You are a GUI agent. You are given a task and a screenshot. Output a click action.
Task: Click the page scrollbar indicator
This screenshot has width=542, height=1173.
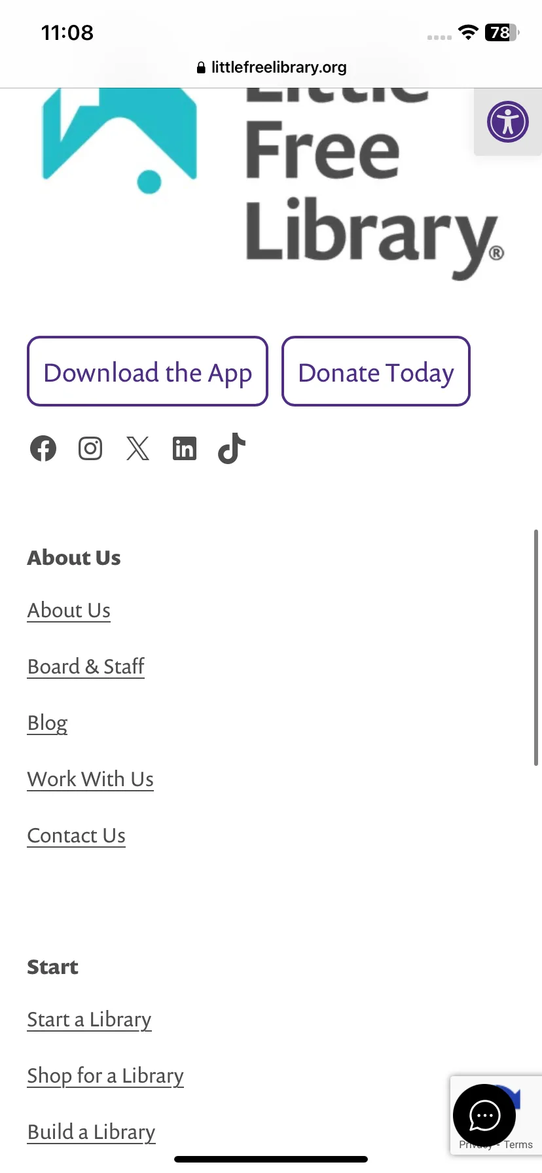pos(536,648)
